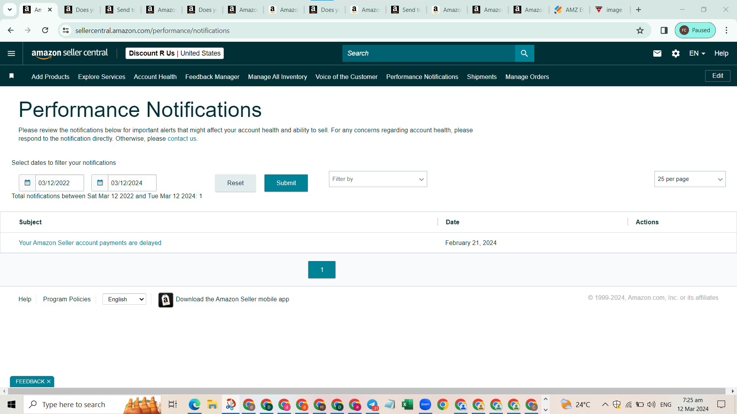Go to Account Health
This screenshot has height=414, width=737.
tap(155, 77)
